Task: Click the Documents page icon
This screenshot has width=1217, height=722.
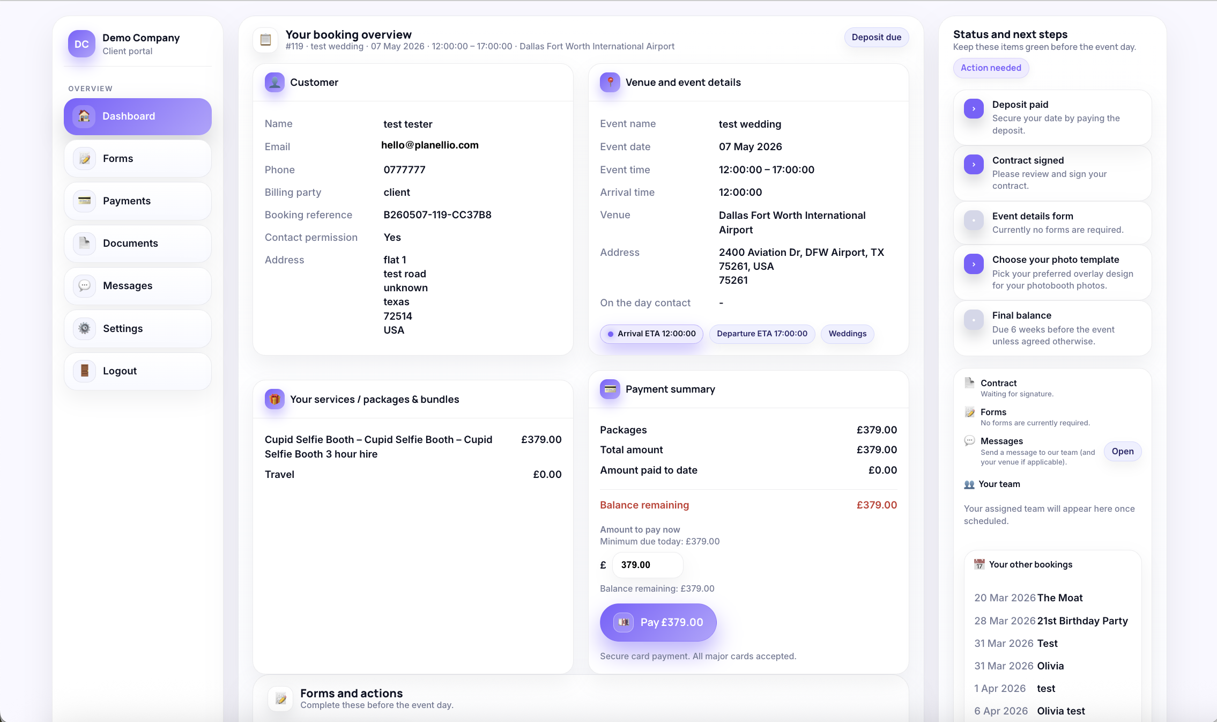Action: [x=84, y=244]
